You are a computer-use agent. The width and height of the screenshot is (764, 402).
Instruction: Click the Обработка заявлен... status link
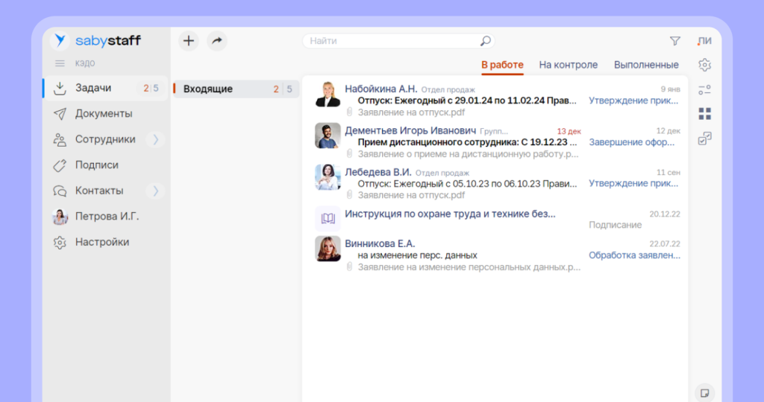click(634, 255)
